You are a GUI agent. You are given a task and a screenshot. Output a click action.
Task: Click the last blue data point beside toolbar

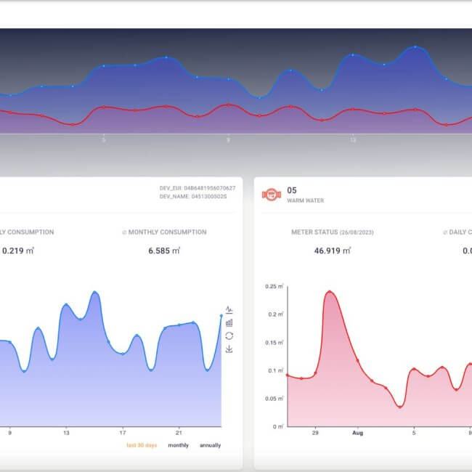click(x=221, y=316)
